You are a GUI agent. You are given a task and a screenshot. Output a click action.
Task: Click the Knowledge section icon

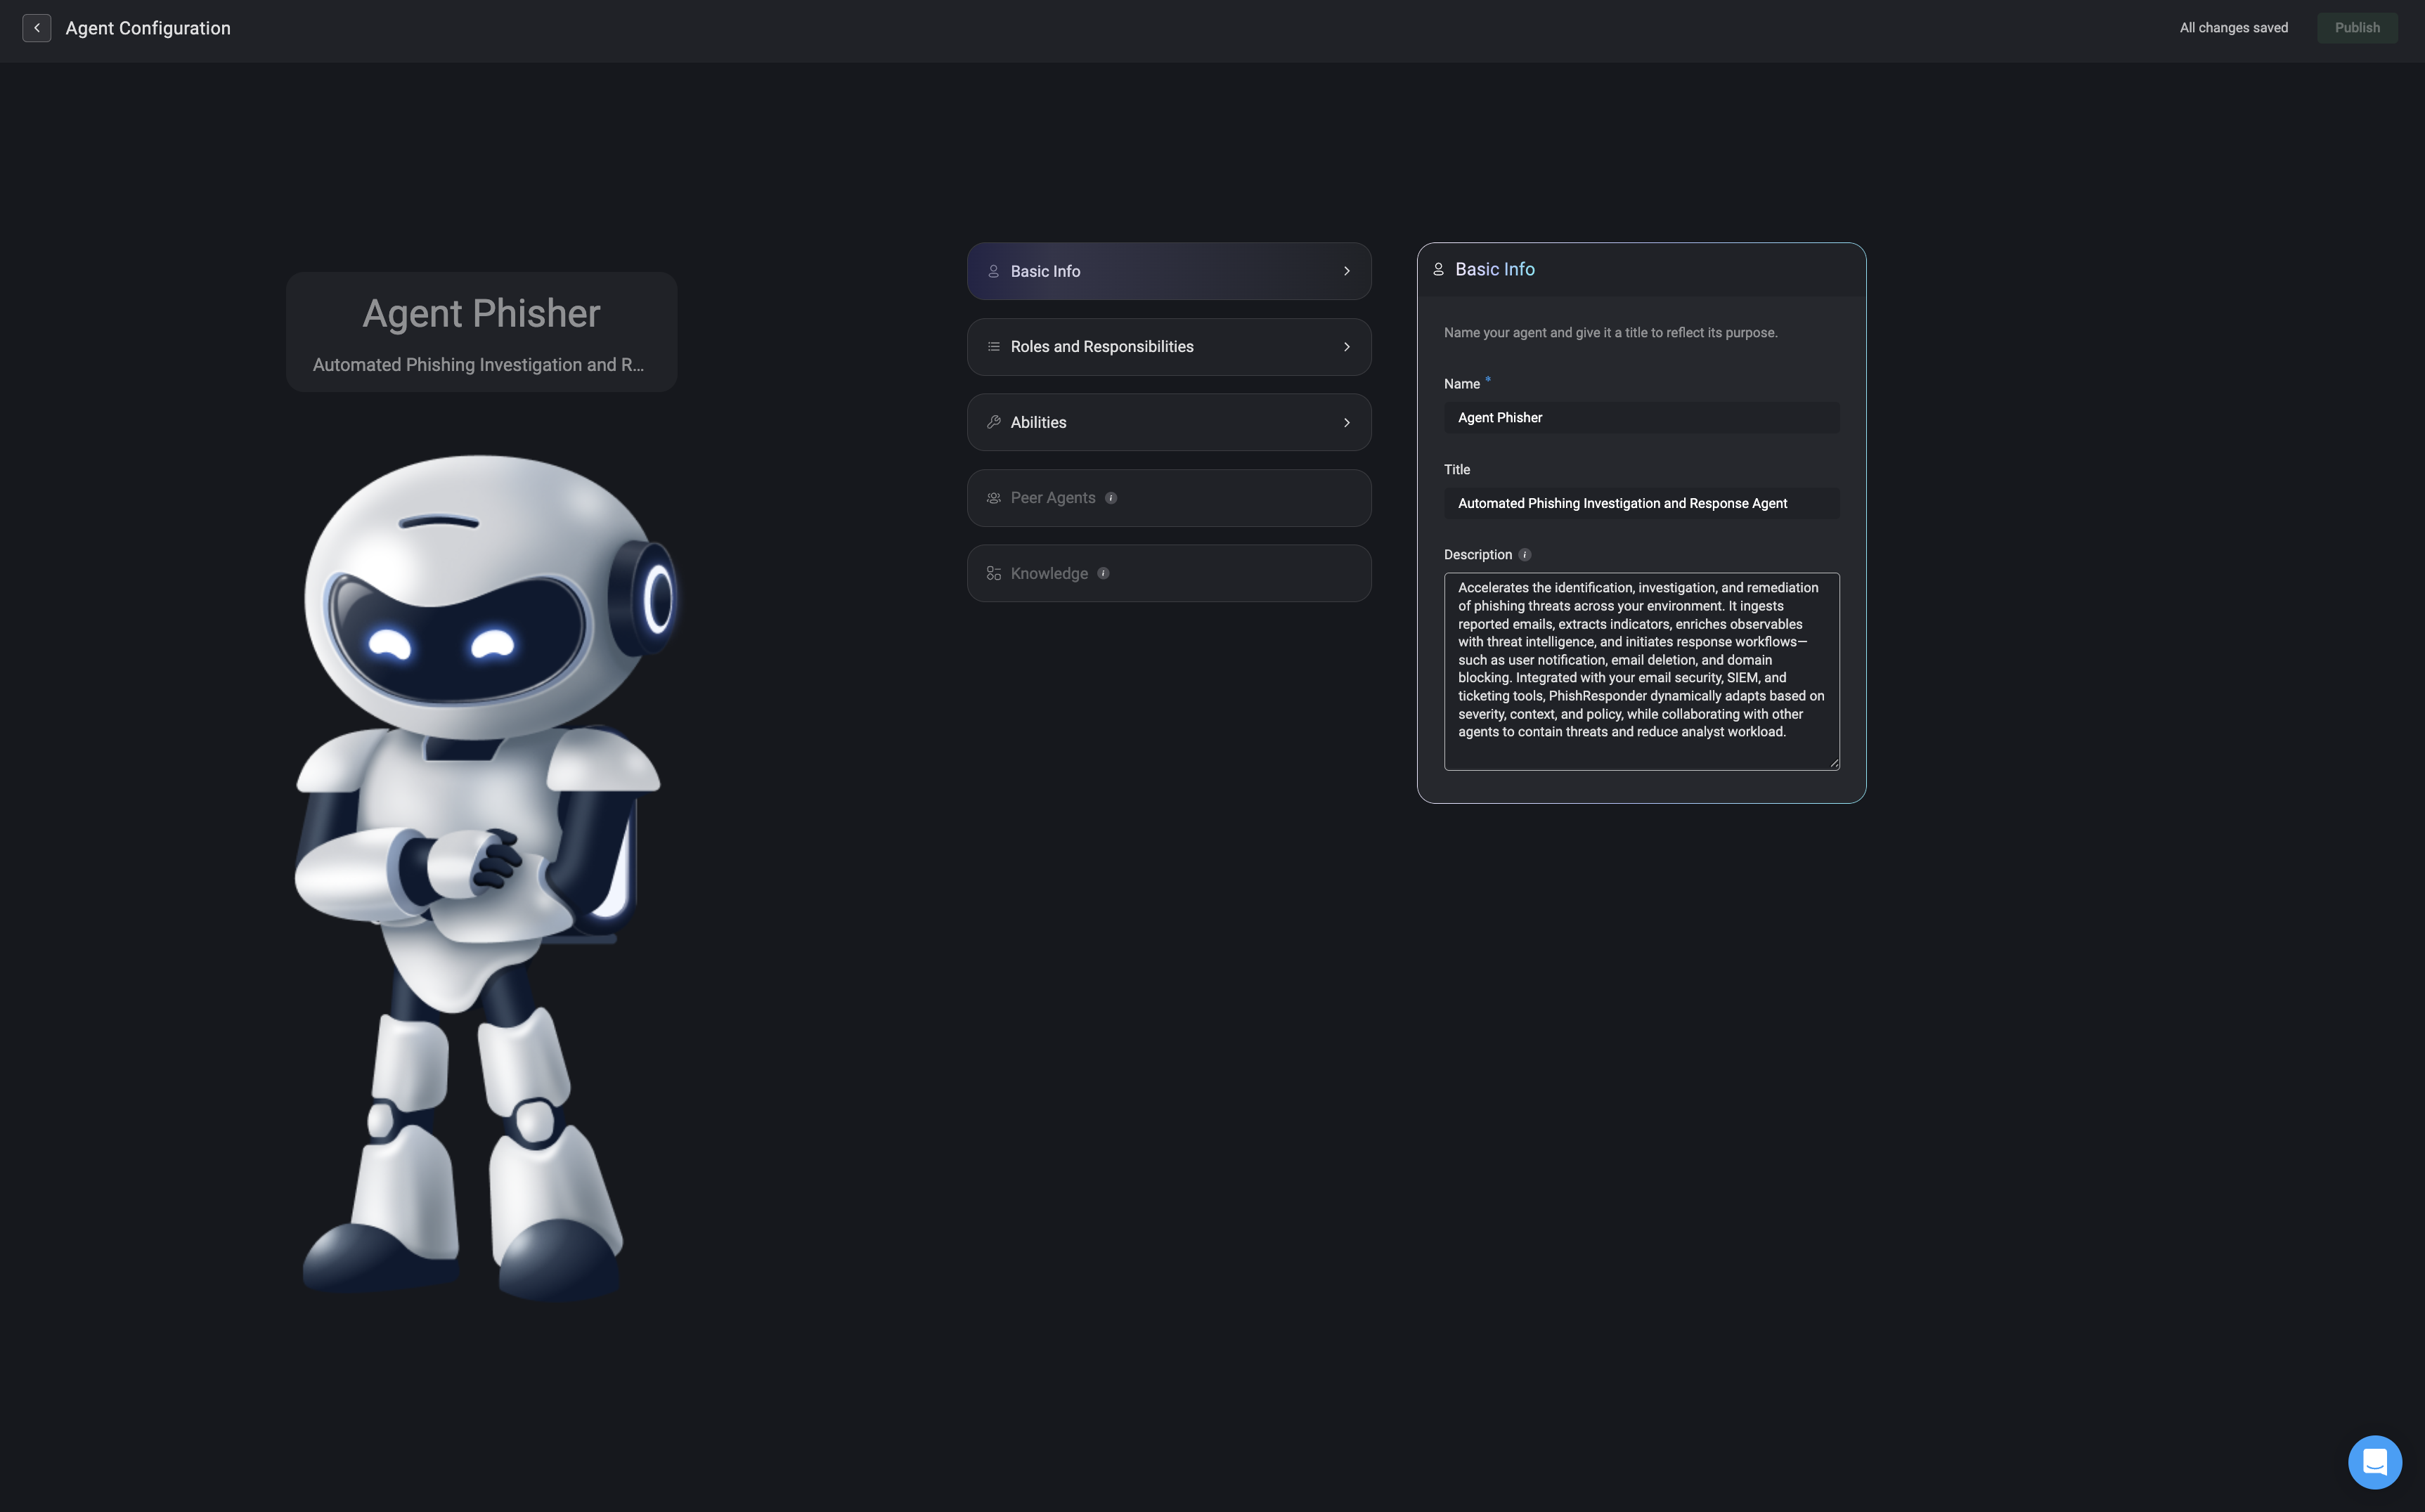click(x=993, y=573)
